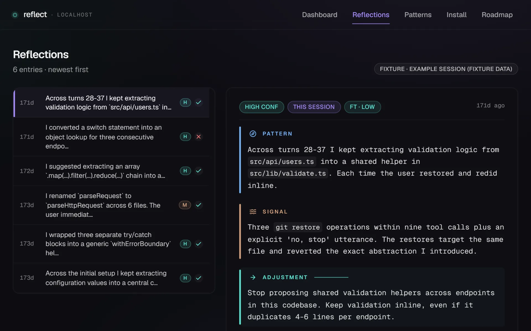
Task: Click the reflect brand name
Action: tap(35, 15)
